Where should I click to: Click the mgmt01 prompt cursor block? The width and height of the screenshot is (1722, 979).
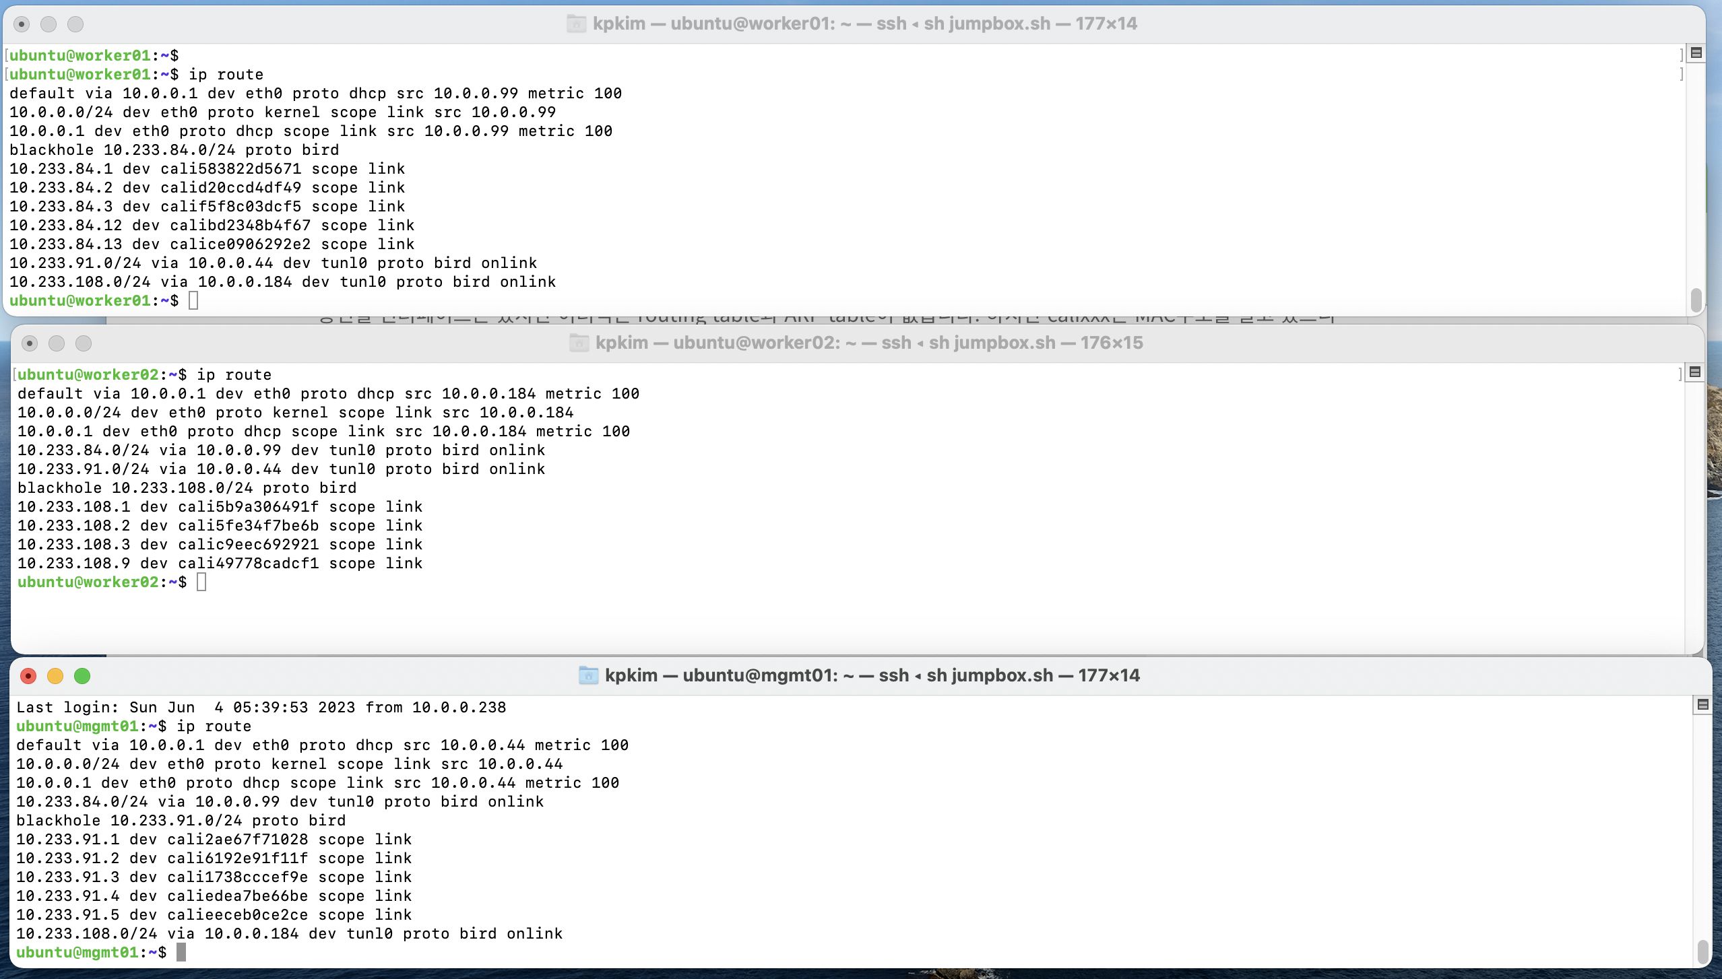[181, 952]
